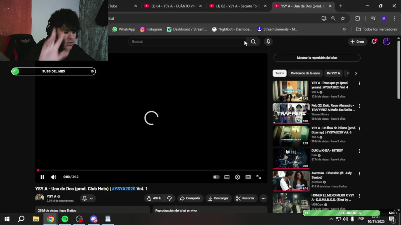Screen dimensions: 401x225
Task: Open Chrome profile M avatar
Action: 384,18
